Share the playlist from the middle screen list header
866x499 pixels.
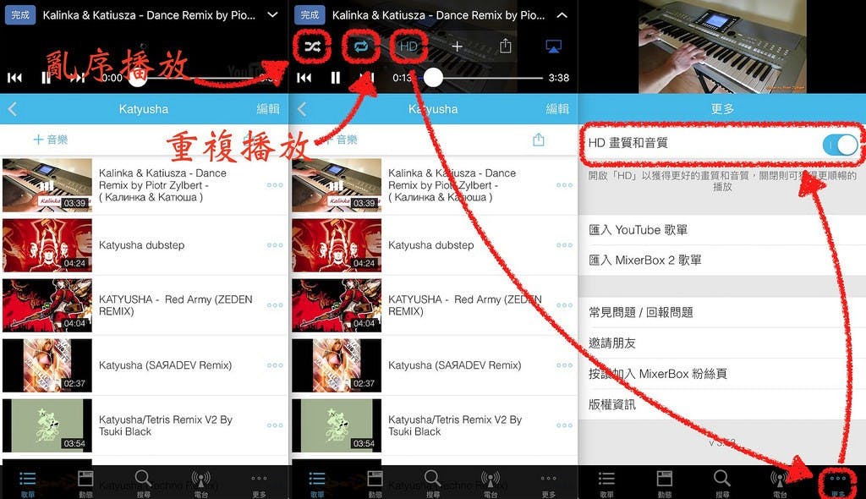tap(539, 140)
